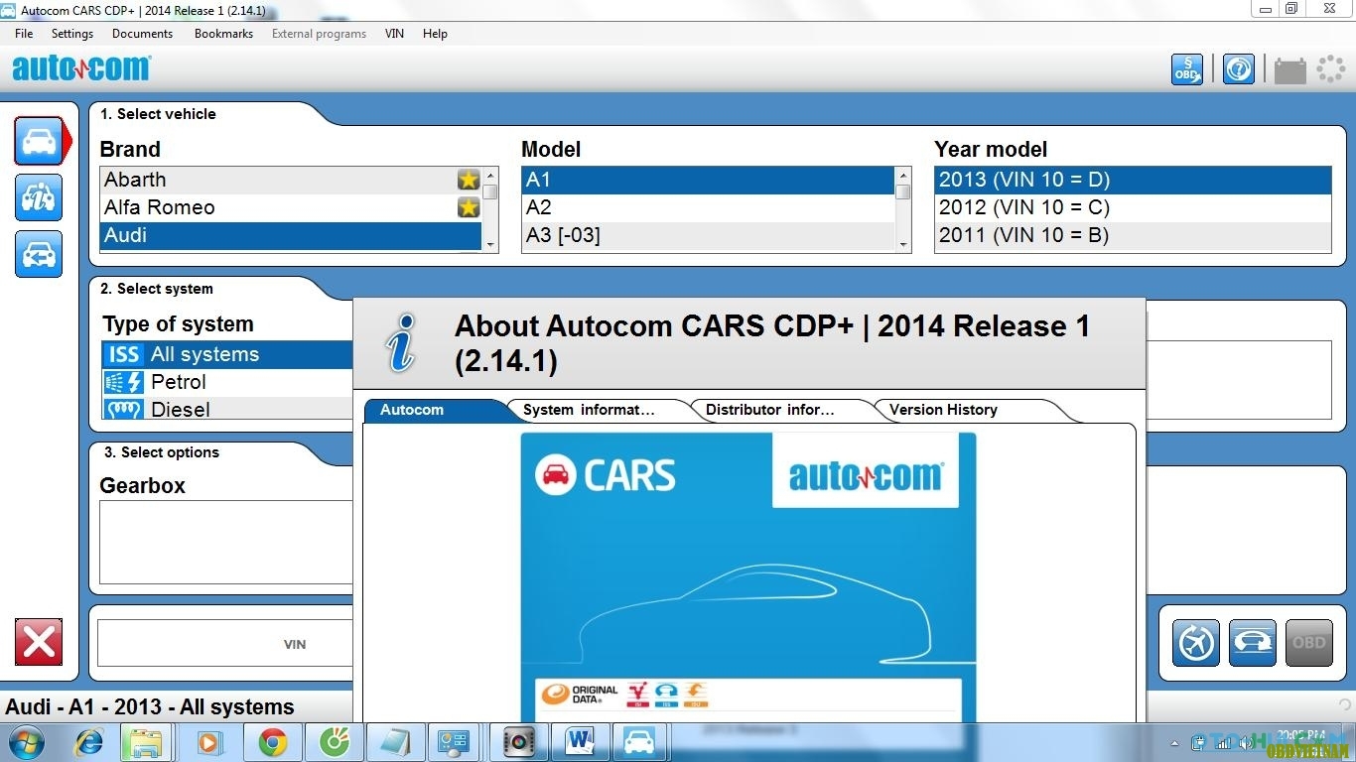Click the ISS All systems icon
The height and width of the screenshot is (762, 1356).
tap(124, 354)
